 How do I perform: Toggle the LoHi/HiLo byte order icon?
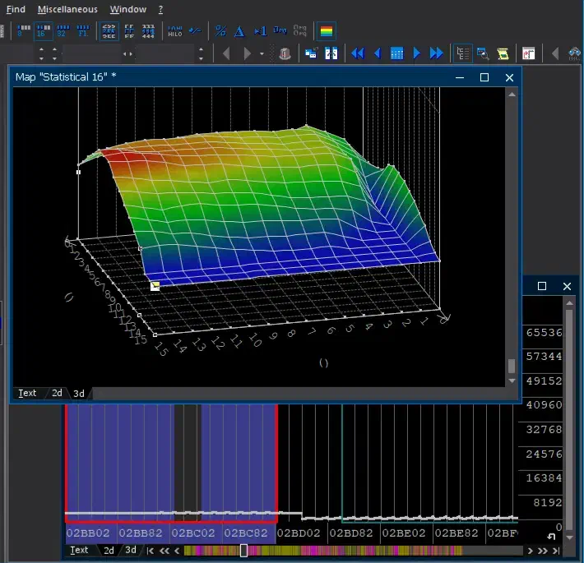175,31
